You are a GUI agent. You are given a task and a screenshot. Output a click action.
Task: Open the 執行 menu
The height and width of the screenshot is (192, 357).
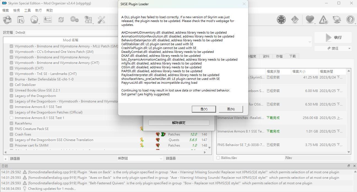click(x=39, y=10)
